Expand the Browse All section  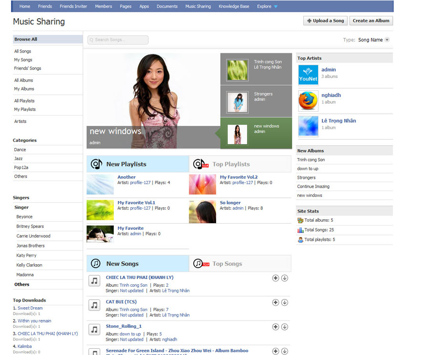26,39
